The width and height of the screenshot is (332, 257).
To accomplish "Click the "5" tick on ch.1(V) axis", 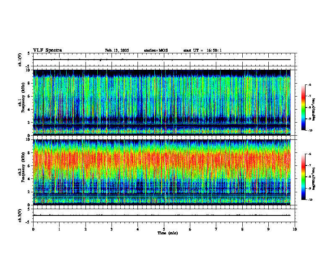I will click(x=29, y=54).
